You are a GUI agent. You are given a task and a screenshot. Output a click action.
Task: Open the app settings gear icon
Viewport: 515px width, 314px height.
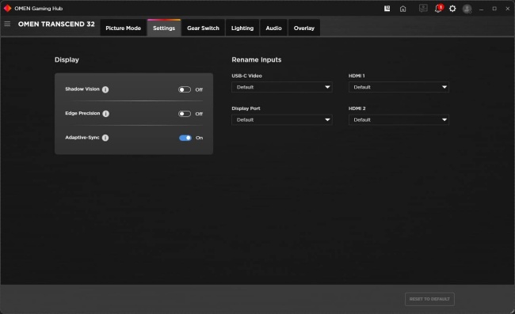pos(452,9)
